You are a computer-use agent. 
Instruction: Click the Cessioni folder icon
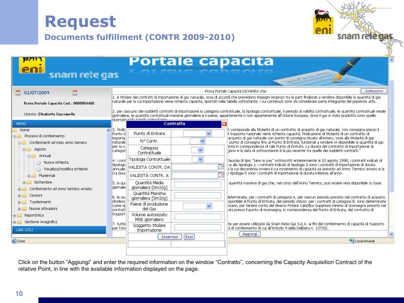coord(24,196)
